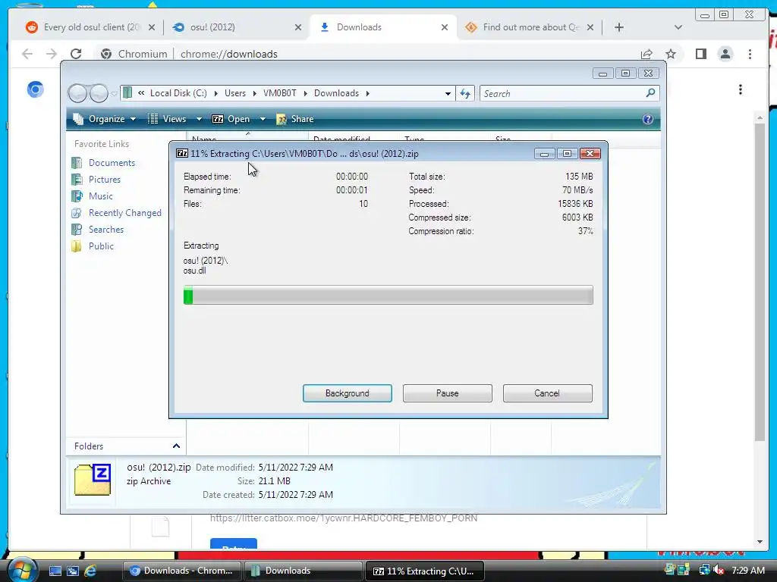Open the Windows Start orb

coord(21,570)
